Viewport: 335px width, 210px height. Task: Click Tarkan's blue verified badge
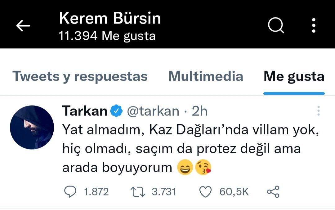pyautogui.click(x=116, y=111)
